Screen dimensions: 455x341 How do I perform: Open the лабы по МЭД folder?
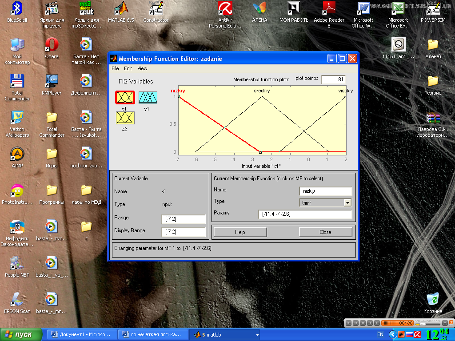(87, 194)
